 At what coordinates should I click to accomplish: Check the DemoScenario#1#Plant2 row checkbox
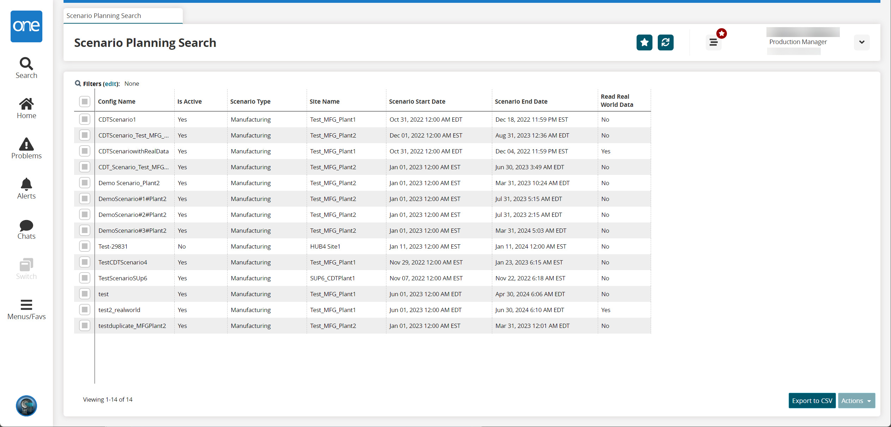pos(85,199)
